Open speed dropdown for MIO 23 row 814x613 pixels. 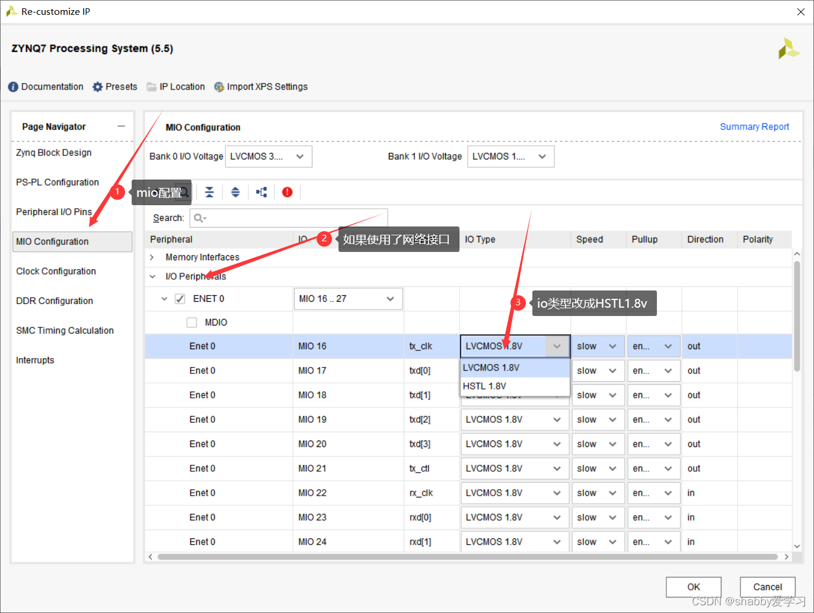[598, 518]
